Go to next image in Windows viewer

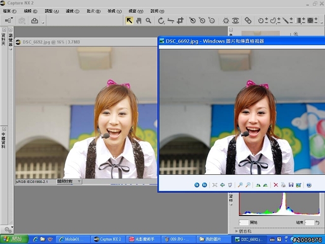(x=204, y=185)
